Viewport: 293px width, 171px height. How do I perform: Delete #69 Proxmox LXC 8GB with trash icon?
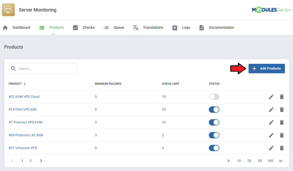click(282, 135)
